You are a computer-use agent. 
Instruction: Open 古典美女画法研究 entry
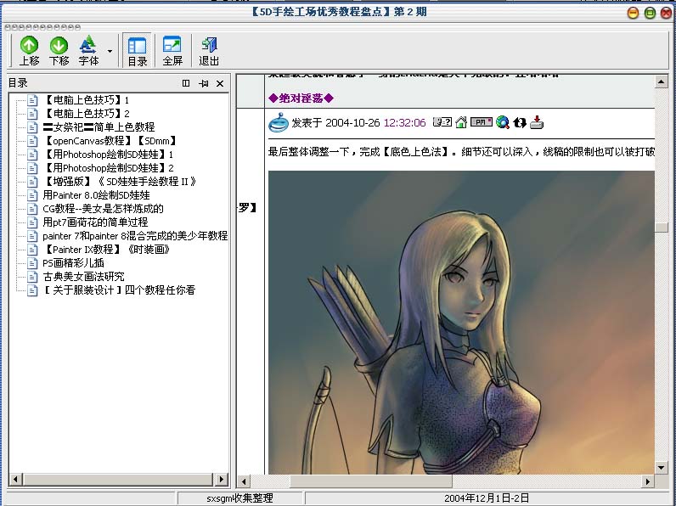tap(83, 276)
